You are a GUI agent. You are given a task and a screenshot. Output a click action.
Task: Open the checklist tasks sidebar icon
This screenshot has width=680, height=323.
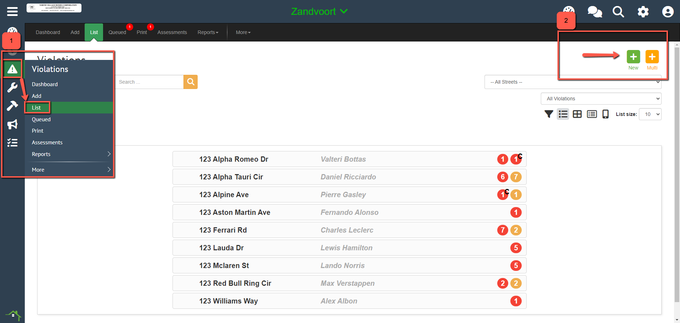(x=12, y=143)
